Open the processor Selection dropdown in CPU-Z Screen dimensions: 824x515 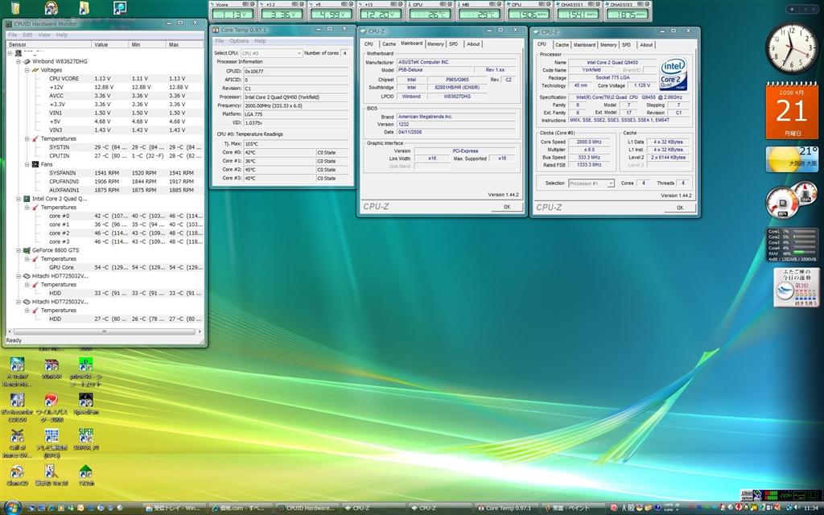coord(591,183)
